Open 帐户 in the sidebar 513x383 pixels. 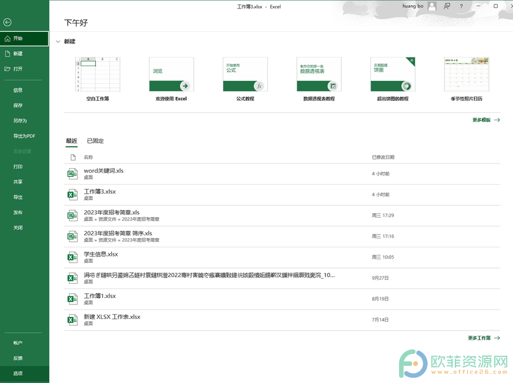point(18,343)
